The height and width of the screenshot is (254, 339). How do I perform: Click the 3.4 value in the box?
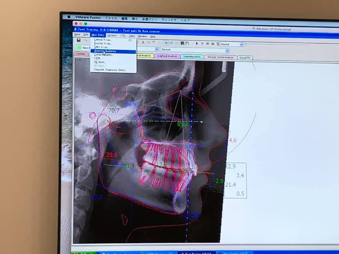[x=240, y=175]
